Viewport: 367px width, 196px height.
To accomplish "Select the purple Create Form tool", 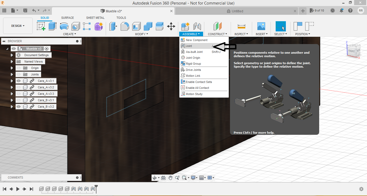I will click(99, 26).
